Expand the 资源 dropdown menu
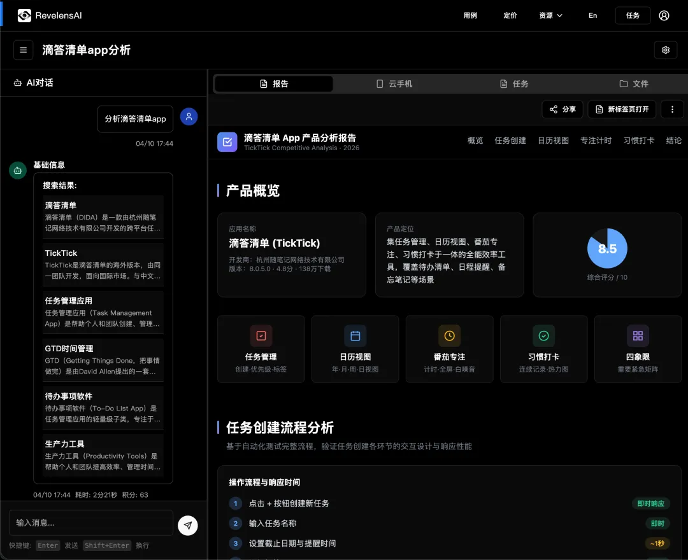 [x=550, y=15]
